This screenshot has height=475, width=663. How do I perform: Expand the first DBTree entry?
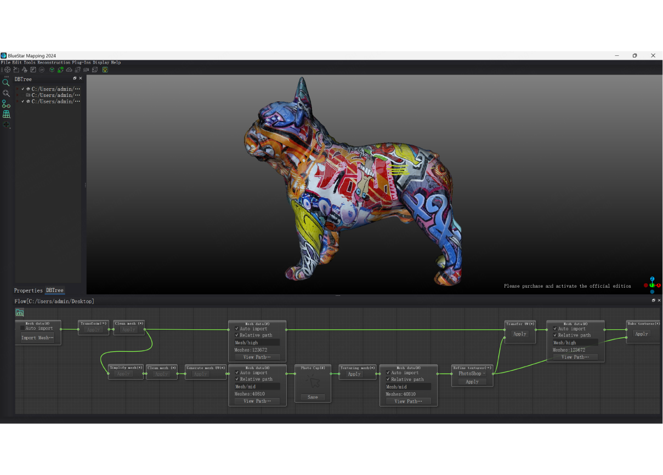(17, 89)
